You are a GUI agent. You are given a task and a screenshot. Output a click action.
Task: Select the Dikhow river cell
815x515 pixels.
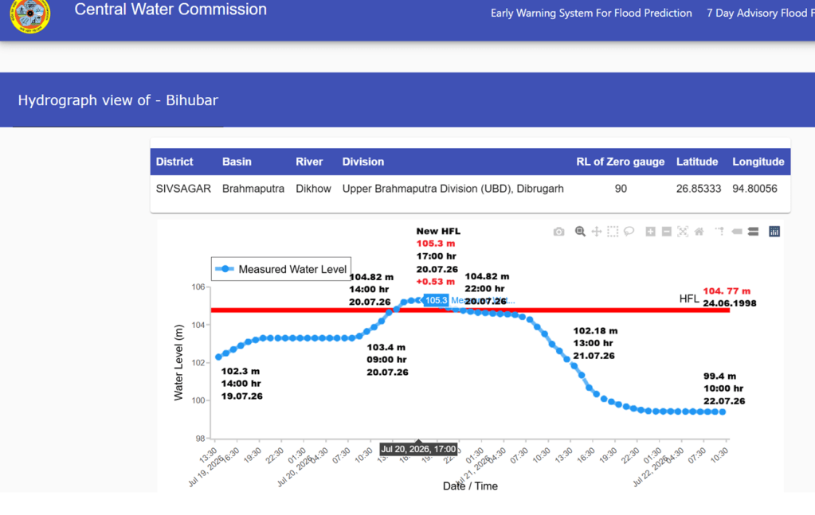[313, 189]
